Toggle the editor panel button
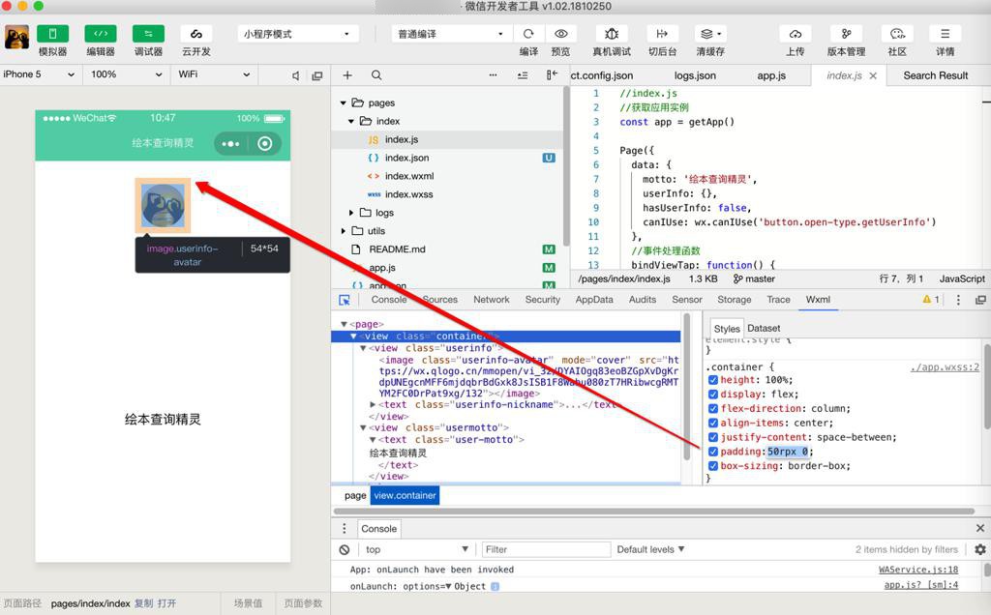 101,34
